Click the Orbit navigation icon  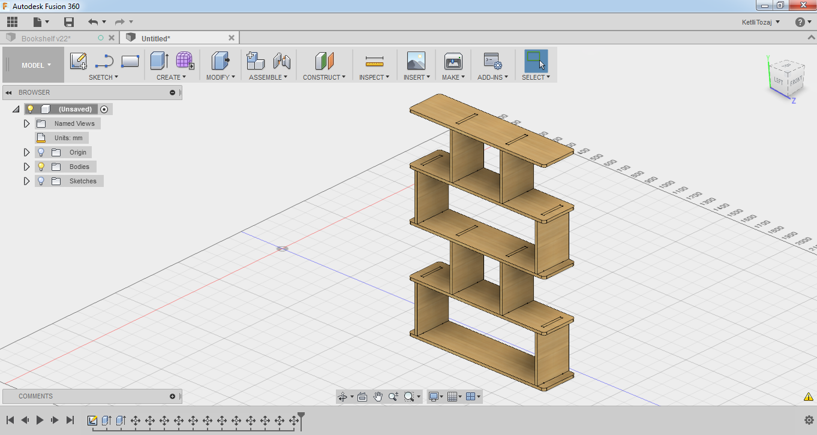click(343, 397)
